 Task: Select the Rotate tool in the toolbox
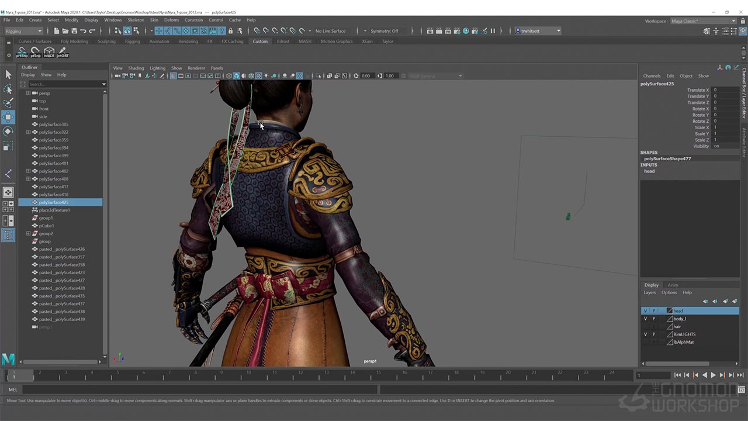8,132
